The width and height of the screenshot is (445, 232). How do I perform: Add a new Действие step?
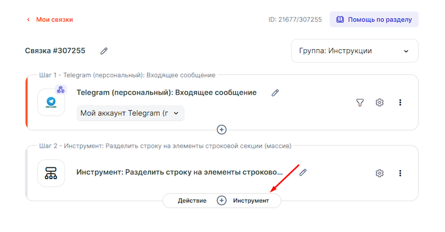pos(192,201)
